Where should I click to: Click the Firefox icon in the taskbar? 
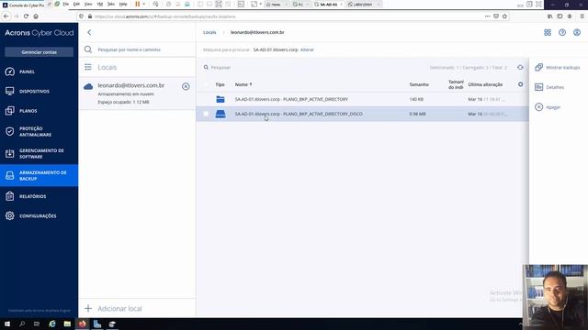tap(82, 324)
